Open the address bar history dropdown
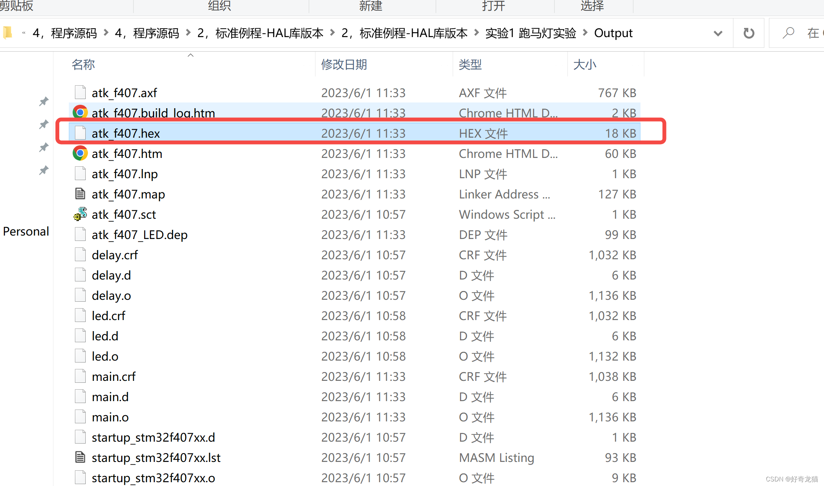Screen dimensions: 824x486 coord(718,34)
